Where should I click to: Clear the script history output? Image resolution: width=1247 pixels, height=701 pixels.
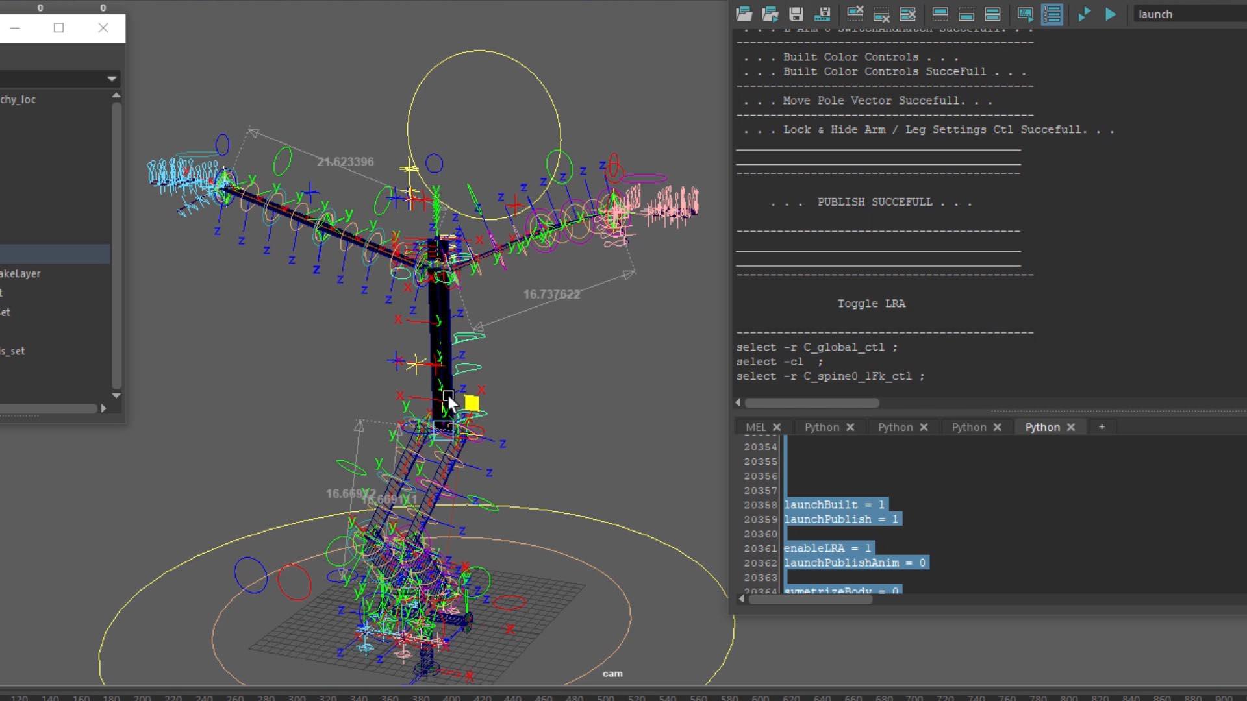[x=855, y=14]
